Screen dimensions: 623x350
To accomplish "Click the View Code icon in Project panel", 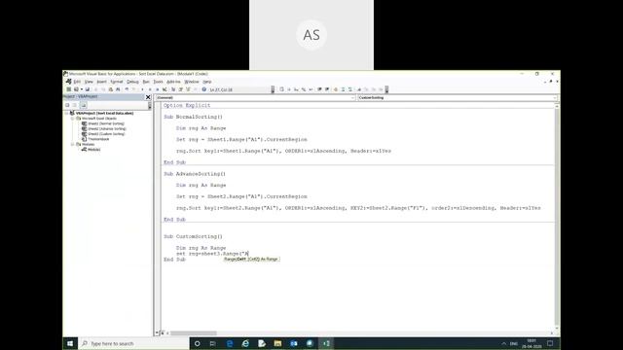I will [x=67, y=105].
